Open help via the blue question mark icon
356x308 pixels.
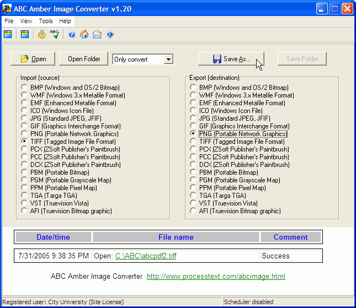(72, 35)
